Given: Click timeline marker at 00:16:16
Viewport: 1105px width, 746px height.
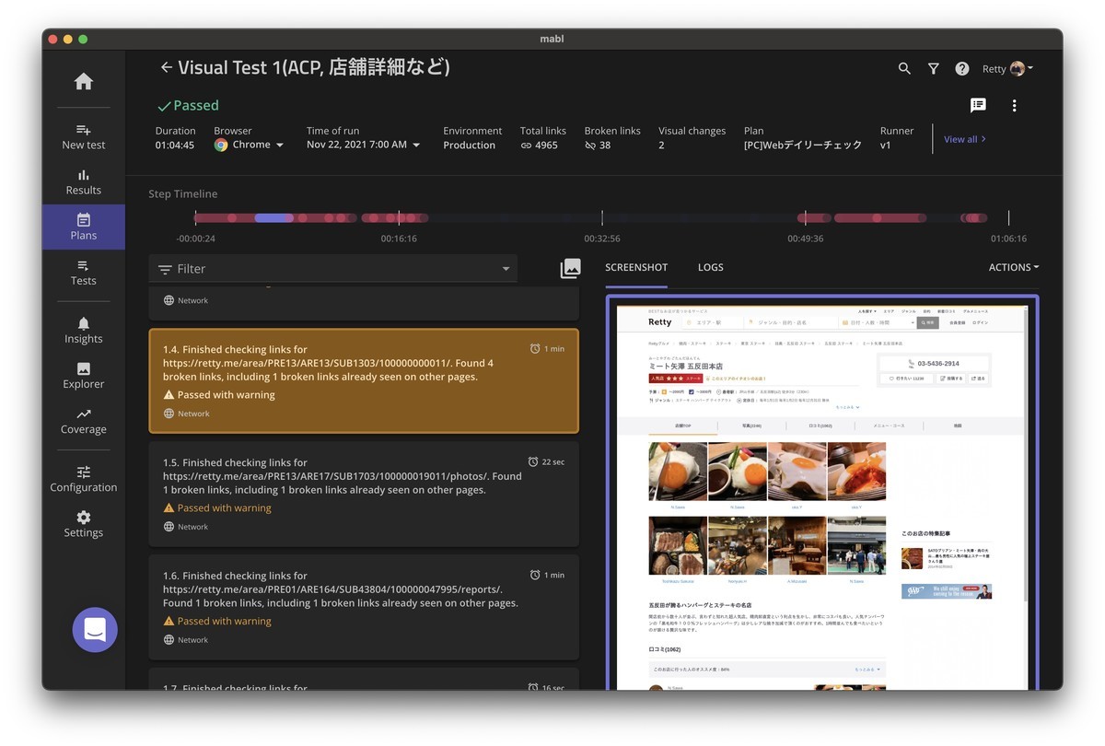Looking at the screenshot, I should pyautogui.click(x=399, y=218).
